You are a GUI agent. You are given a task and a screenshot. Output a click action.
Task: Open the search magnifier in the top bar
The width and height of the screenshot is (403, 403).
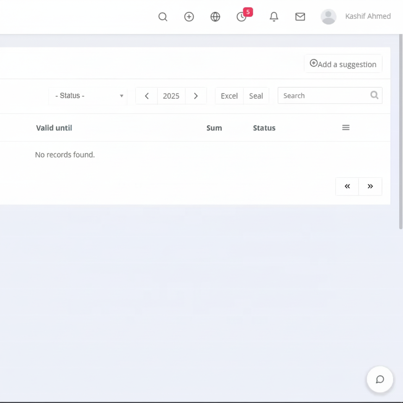pos(163,17)
